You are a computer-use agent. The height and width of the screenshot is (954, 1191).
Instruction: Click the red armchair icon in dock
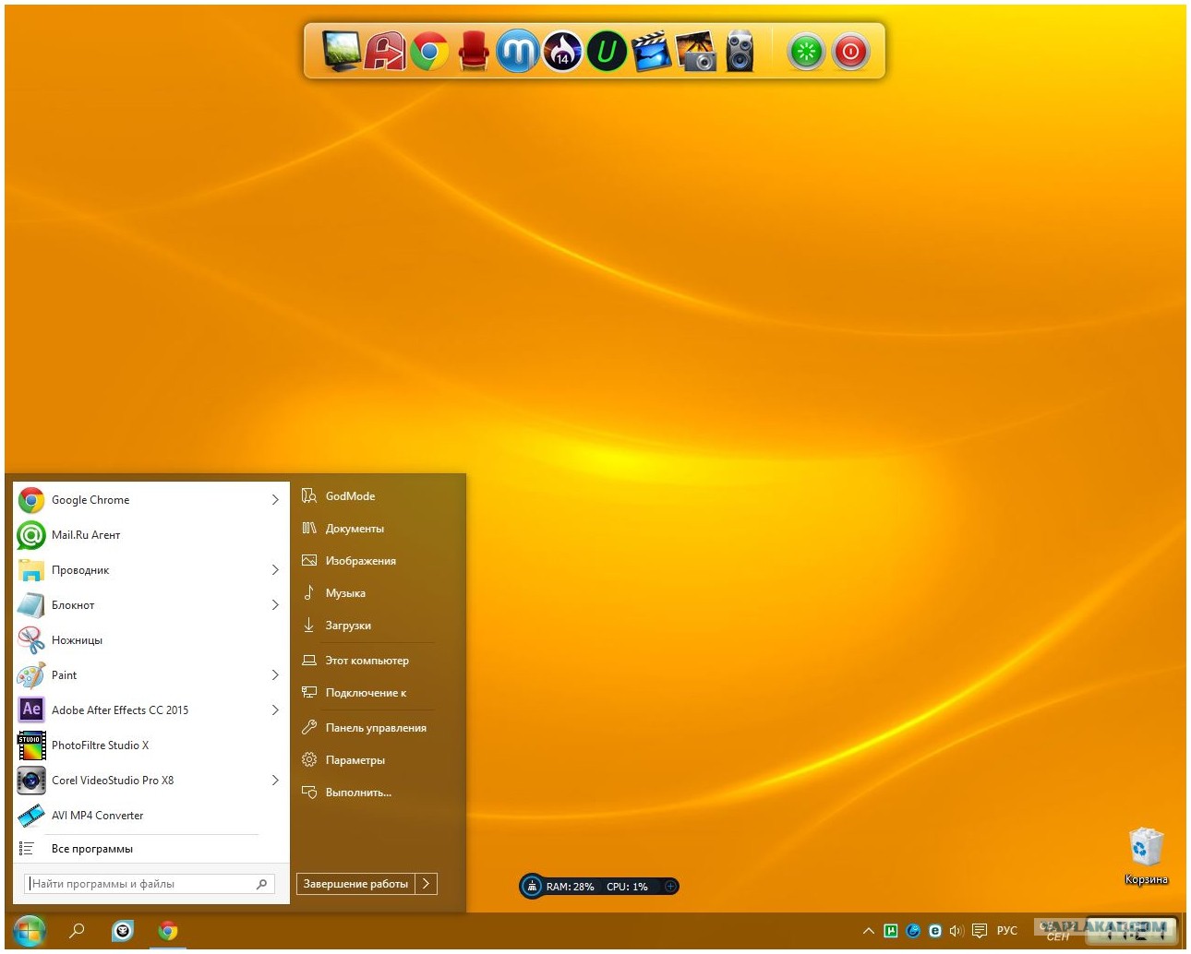click(x=473, y=51)
